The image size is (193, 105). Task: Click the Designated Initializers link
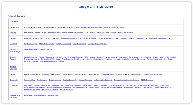(121, 59)
